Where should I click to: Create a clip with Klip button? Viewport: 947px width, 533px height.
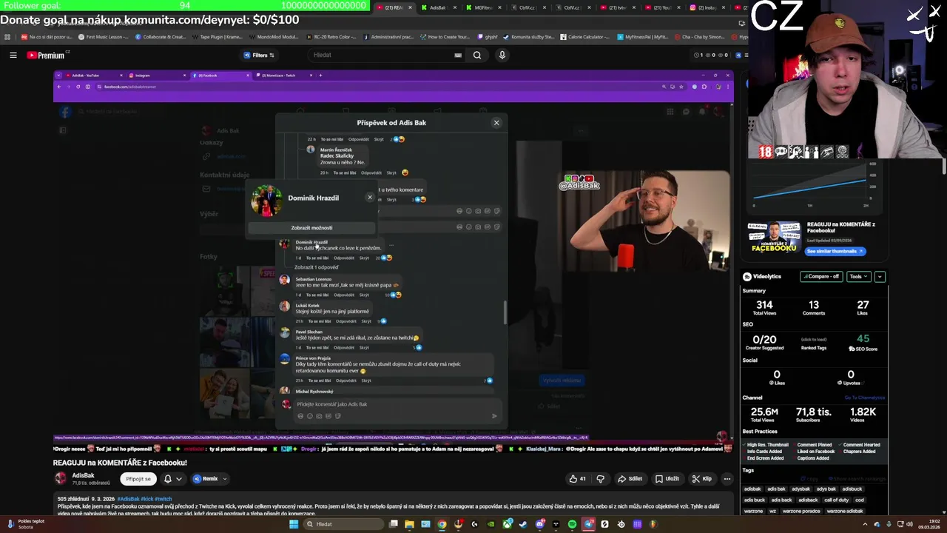pyautogui.click(x=701, y=479)
